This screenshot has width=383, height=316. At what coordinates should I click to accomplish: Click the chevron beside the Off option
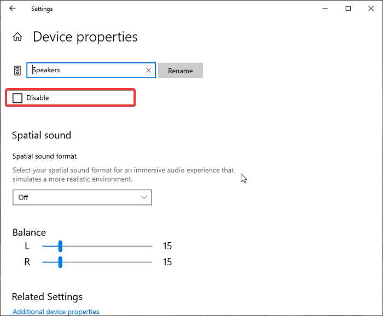[144, 197]
